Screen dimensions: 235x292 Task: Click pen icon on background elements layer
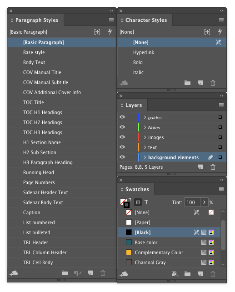[x=210, y=157]
